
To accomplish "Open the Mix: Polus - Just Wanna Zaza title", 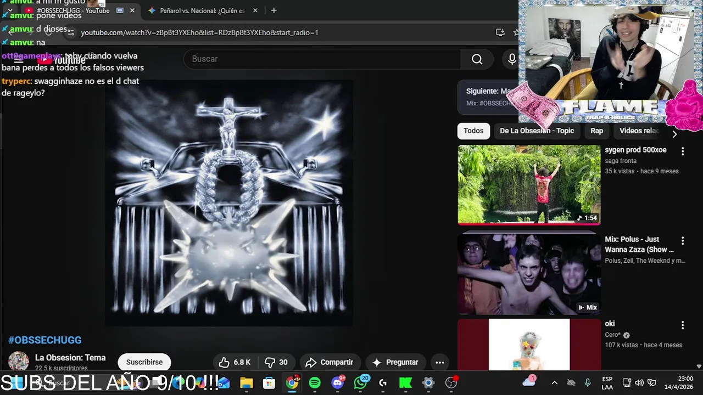I will pos(639,244).
